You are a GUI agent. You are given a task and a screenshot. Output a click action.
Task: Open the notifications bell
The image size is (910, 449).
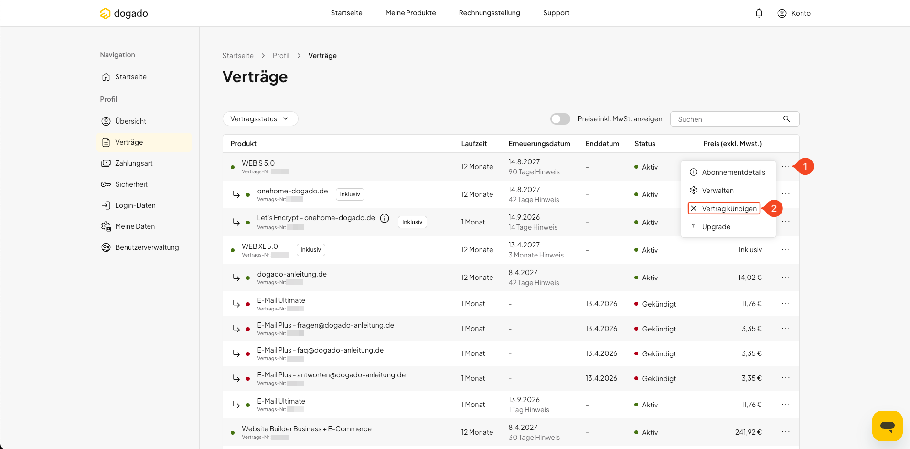[x=759, y=13]
